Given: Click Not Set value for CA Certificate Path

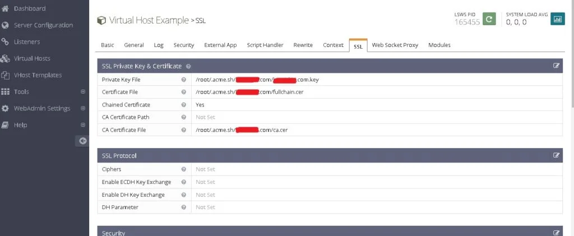Looking at the screenshot, I should tap(205, 117).
